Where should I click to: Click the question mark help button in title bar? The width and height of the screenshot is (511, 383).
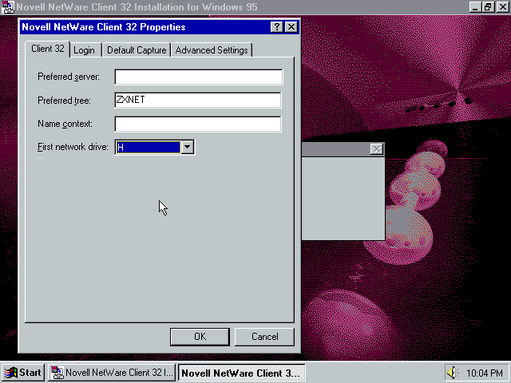point(277,26)
